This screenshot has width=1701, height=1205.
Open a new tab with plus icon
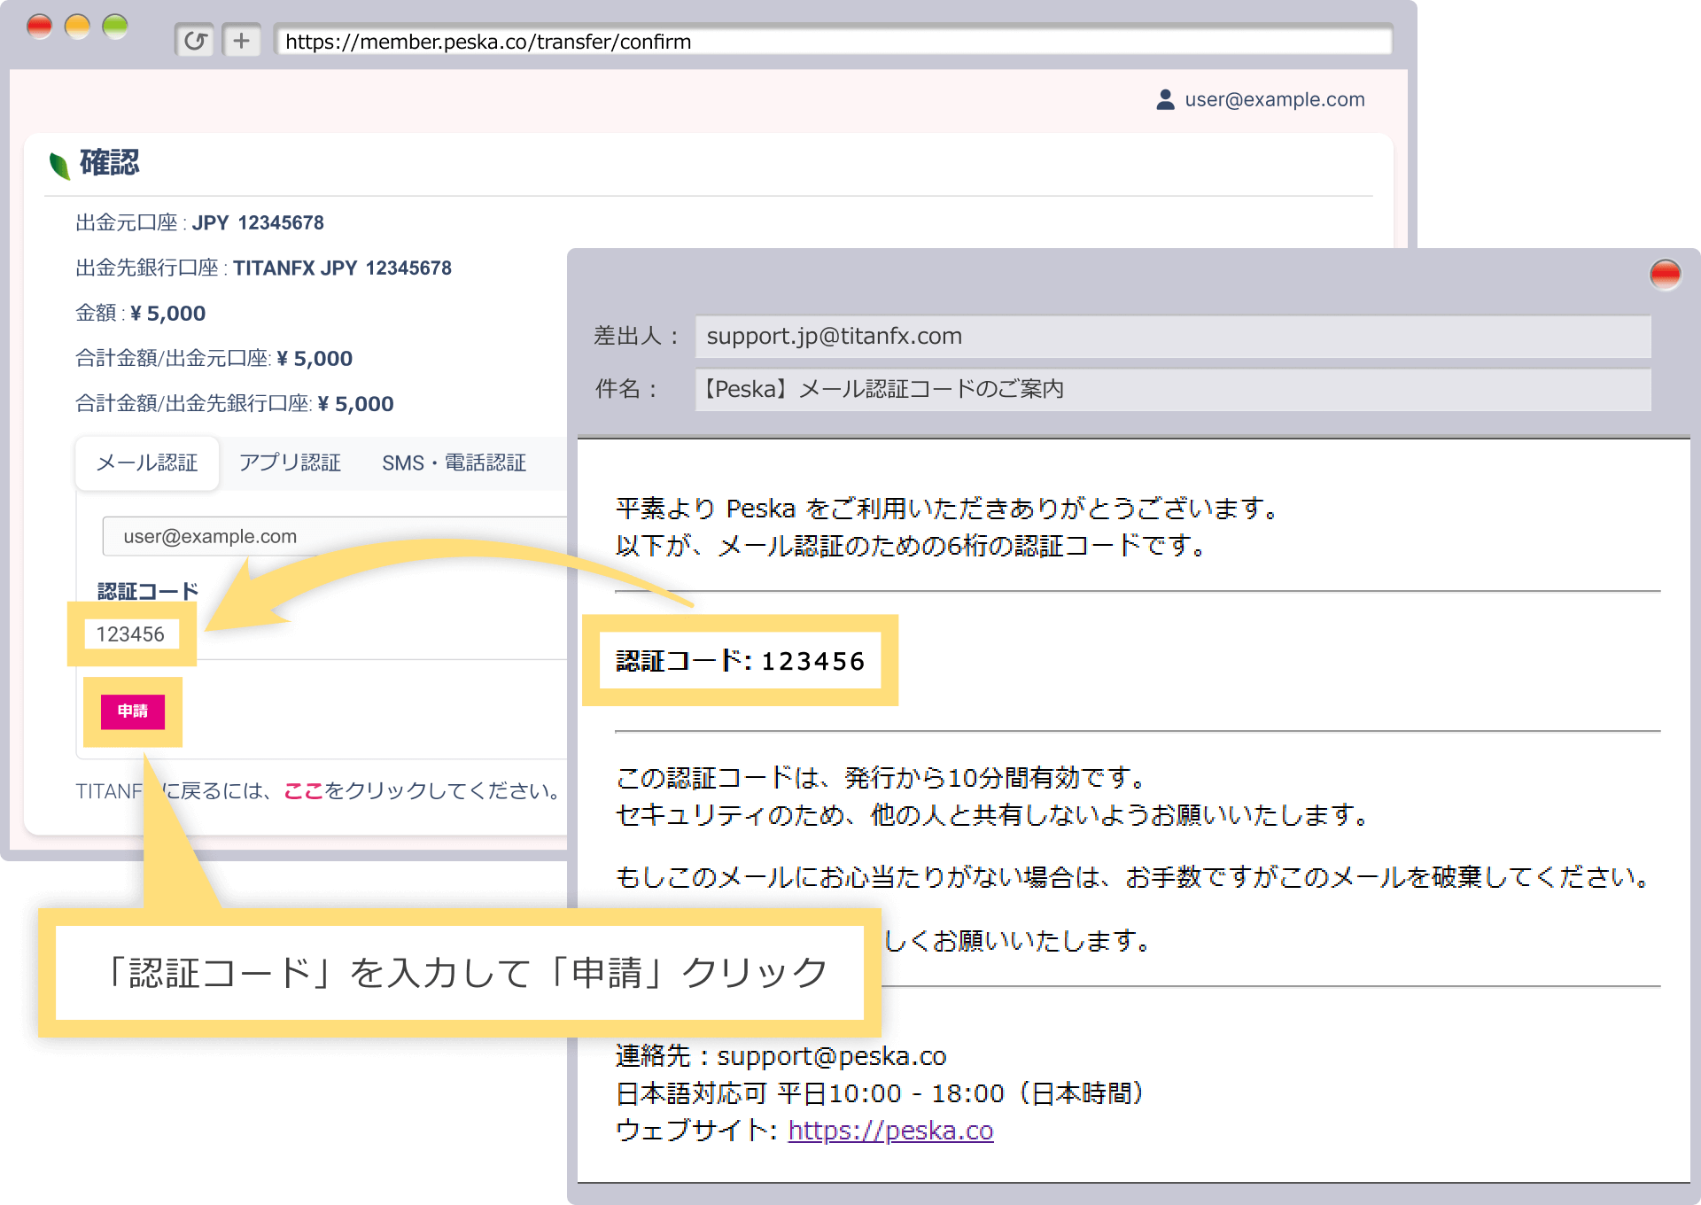(x=241, y=41)
